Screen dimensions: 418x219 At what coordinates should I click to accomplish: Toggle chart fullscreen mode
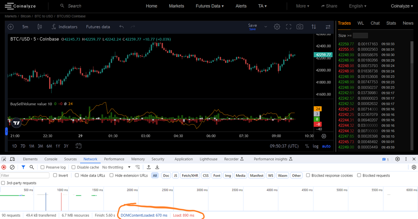coord(288,27)
